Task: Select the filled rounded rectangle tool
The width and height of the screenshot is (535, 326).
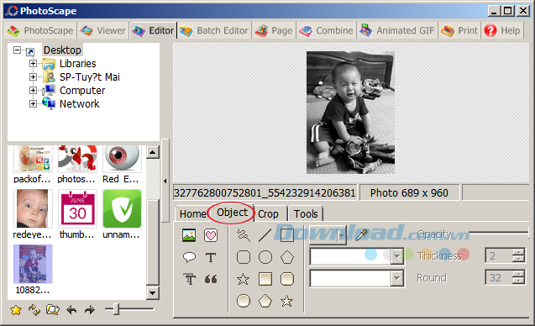Action: (287, 279)
